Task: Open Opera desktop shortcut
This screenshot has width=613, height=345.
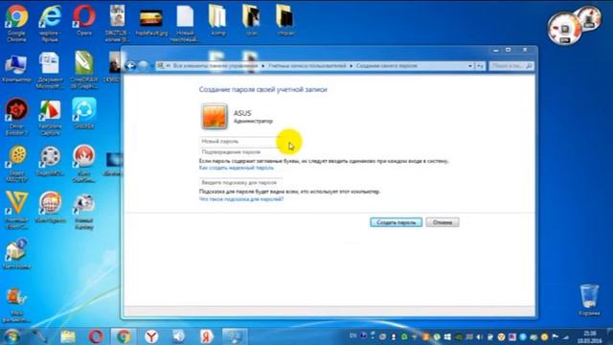Action: pos(84,20)
